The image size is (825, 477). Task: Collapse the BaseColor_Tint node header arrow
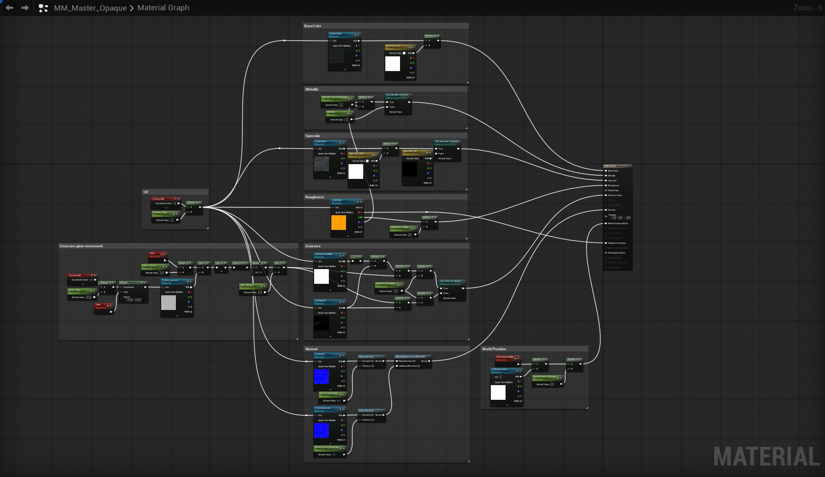coord(413,47)
